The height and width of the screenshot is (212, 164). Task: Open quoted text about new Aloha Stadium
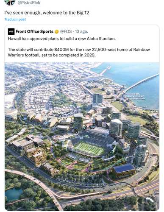(x=62, y=39)
